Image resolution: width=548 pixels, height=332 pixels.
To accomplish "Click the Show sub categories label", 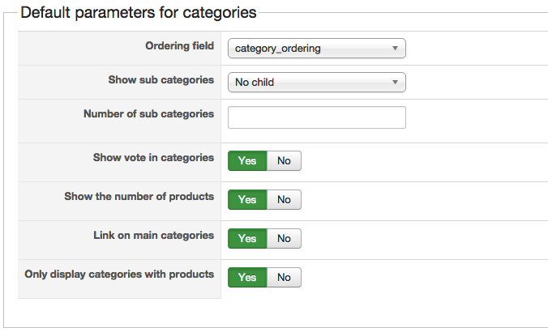I will pyautogui.click(x=161, y=80).
